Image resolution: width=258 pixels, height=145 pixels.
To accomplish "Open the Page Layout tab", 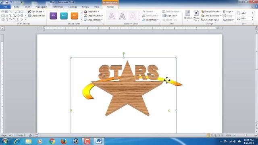I will click(x=41, y=7).
